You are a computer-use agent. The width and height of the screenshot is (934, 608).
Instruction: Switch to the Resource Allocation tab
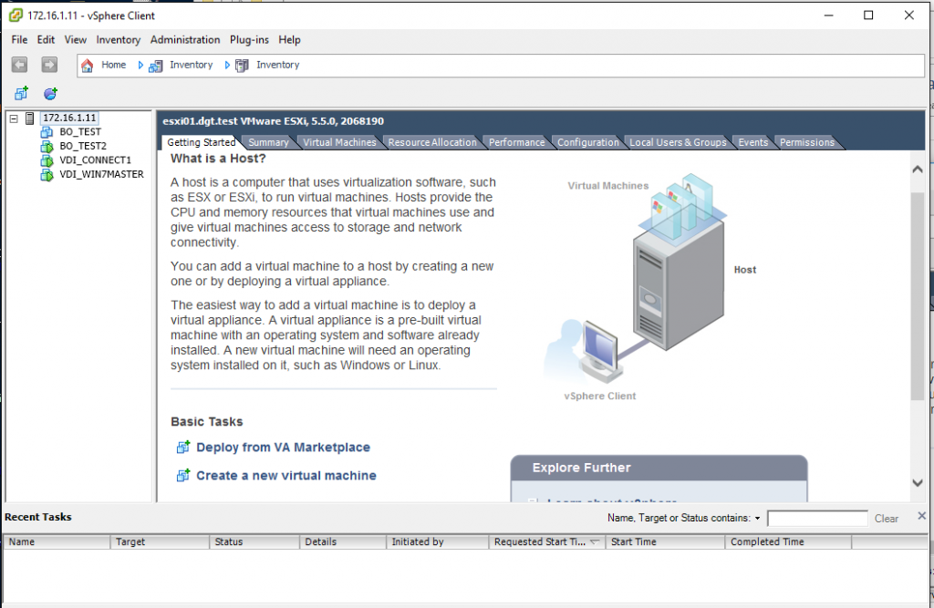click(432, 142)
